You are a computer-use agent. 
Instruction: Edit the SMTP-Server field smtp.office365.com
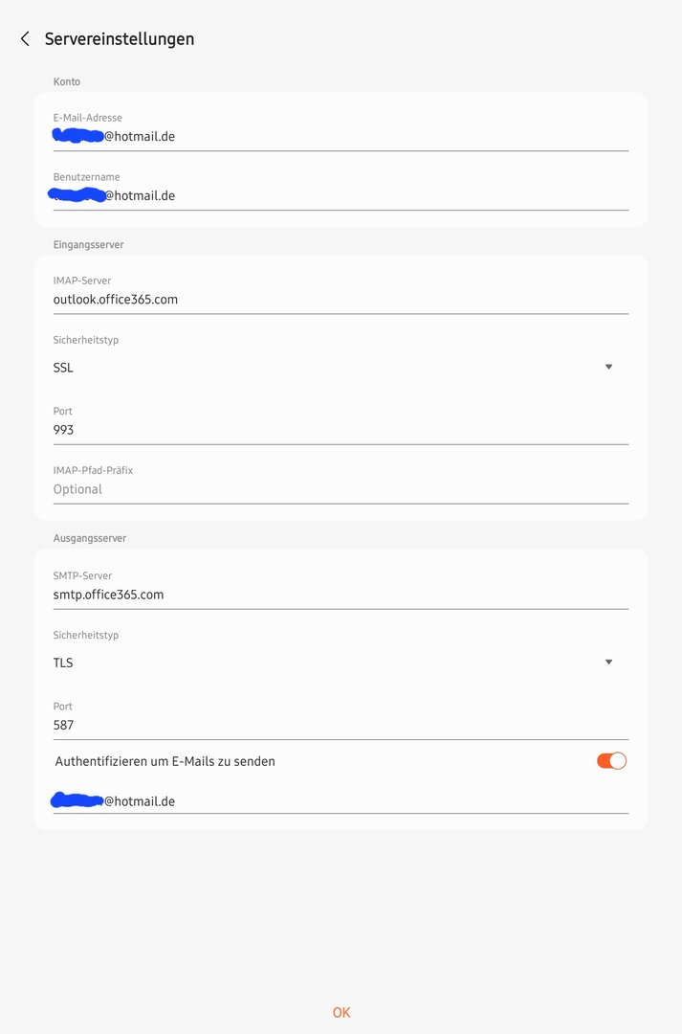pyautogui.click(x=341, y=595)
